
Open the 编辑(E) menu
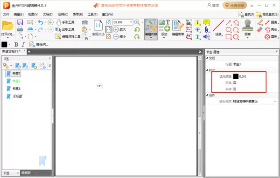pyautogui.click(x=19, y=14)
